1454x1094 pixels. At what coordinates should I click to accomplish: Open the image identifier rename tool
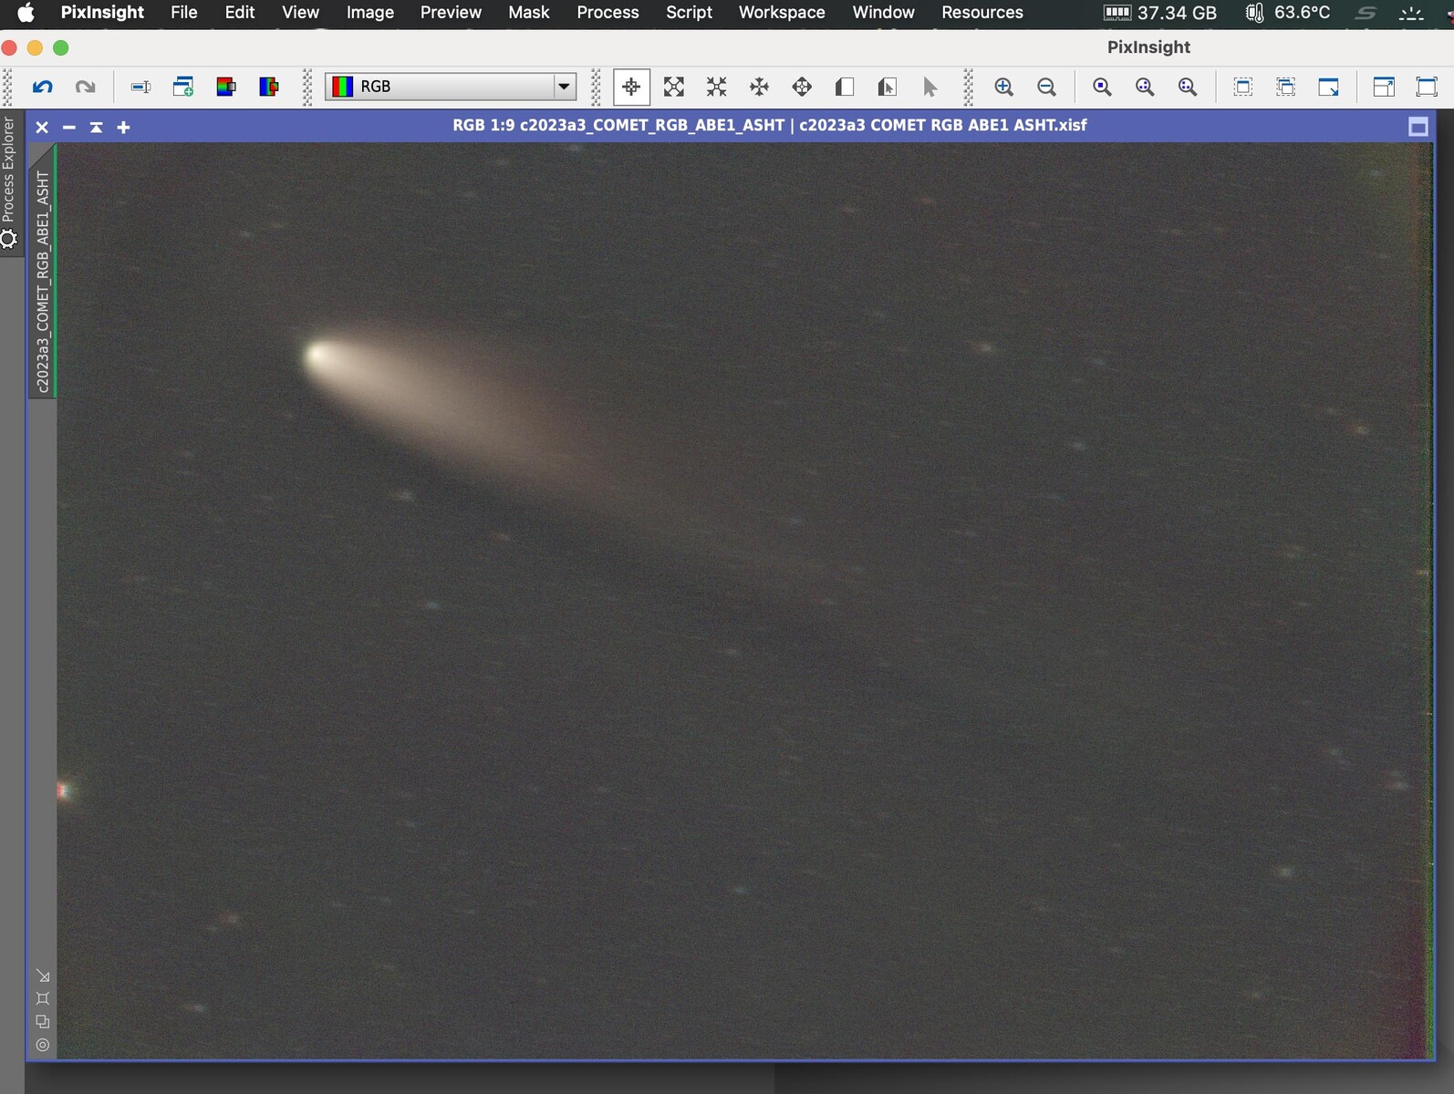click(140, 87)
